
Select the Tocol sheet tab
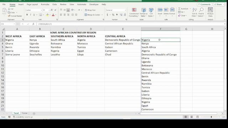click(16, 113)
